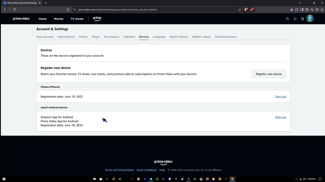Open the Brave VPN shield icon
325x182 pixels.
tap(317, 10)
